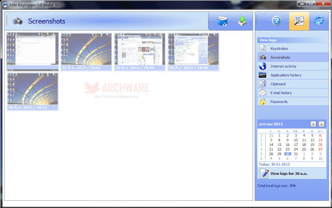Open the screenshot taken at 18:02
This screenshot has height=208, width=332.
[86, 52]
